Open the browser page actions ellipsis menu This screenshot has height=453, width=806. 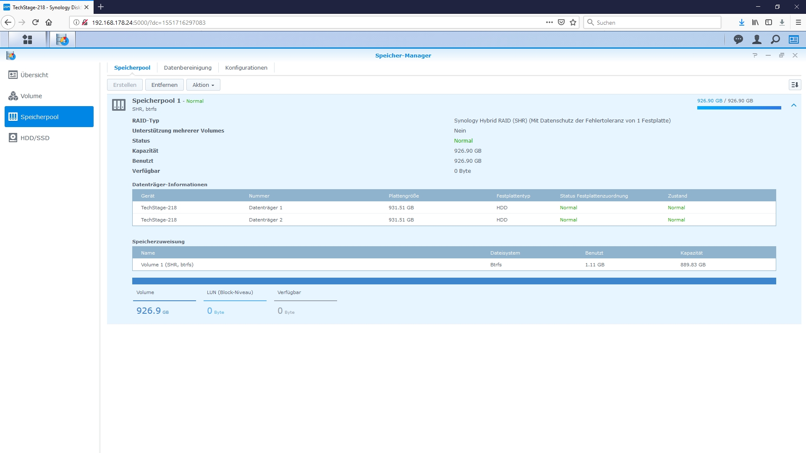pyautogui.click(x=549, y=23)
